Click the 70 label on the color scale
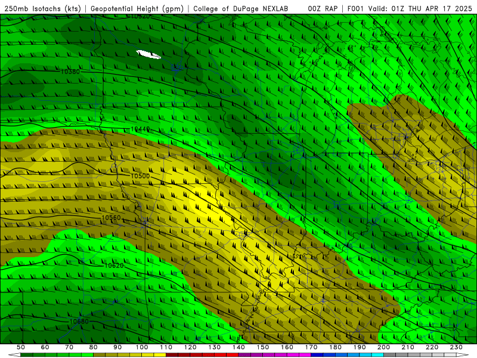The width and height of the screenshot is (477, 358). [69, 347]
